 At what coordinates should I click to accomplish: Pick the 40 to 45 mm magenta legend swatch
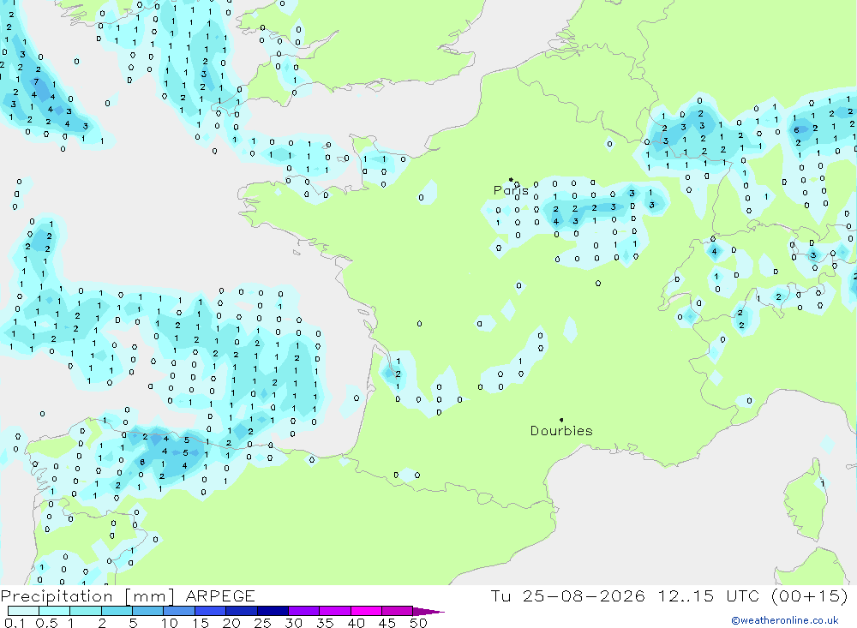(x=366, y=611)
